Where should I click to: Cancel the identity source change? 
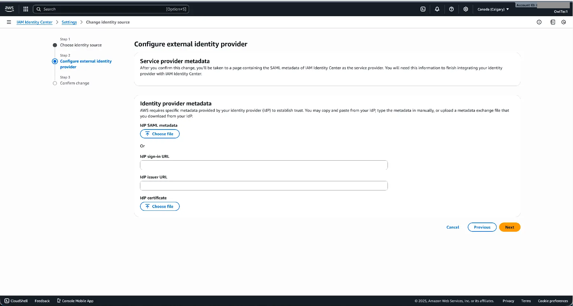[x=452, y=227]
